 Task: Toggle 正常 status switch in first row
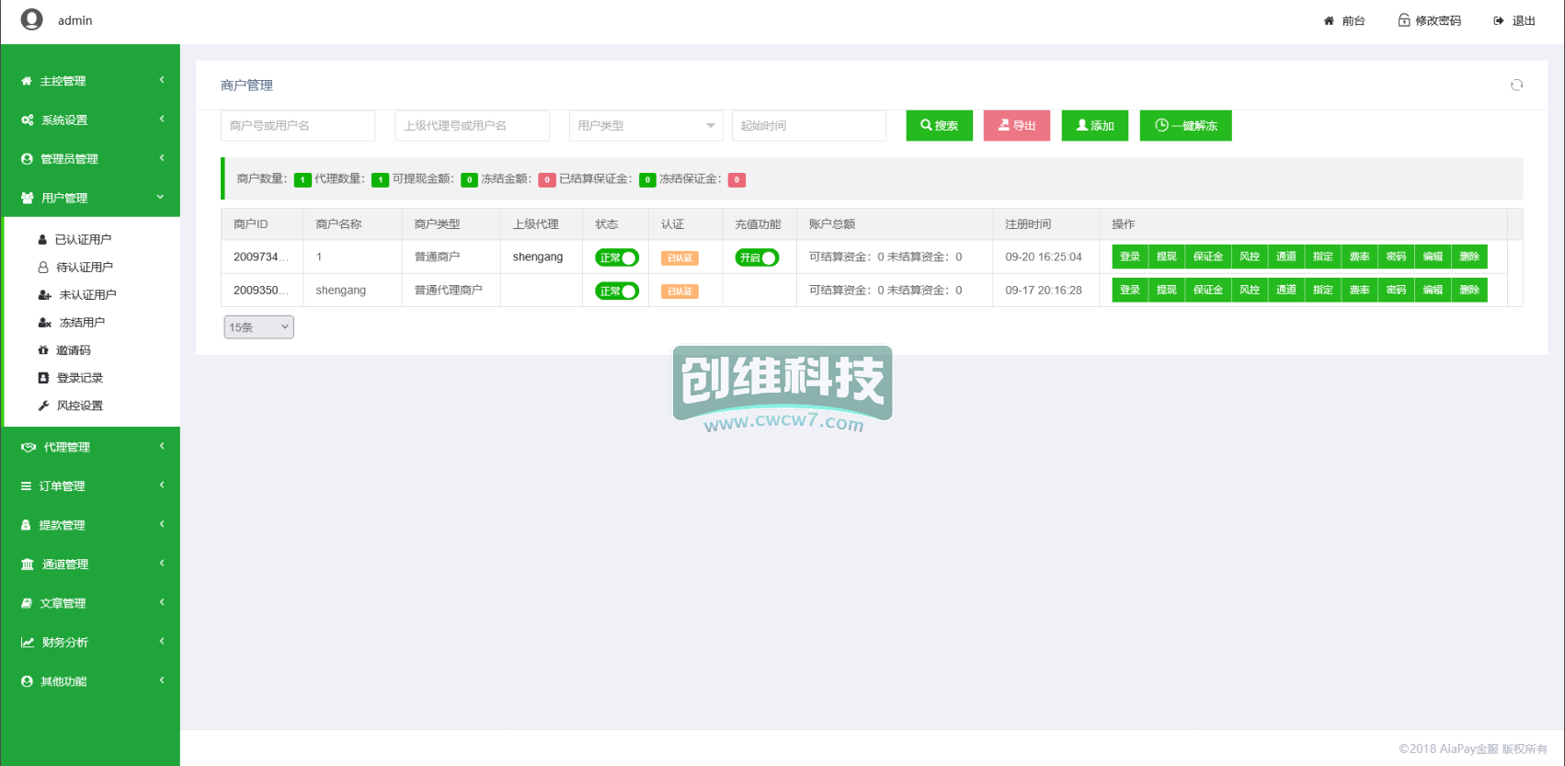tap(616, 257)
